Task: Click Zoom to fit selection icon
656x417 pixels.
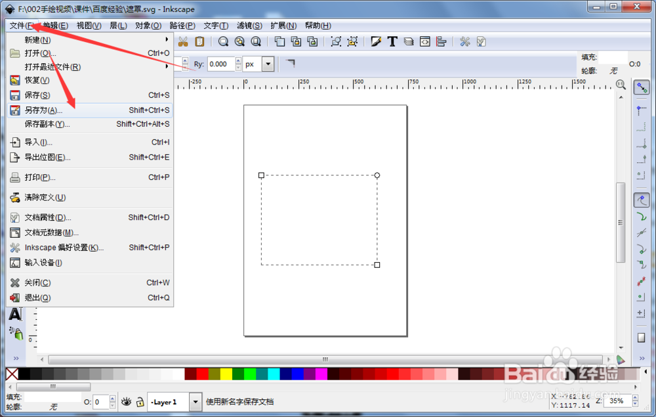Action: (x=224, y=41)
